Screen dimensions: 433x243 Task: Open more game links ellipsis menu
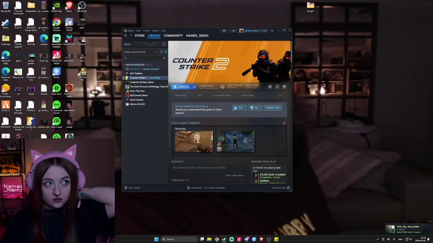[280, 96]
